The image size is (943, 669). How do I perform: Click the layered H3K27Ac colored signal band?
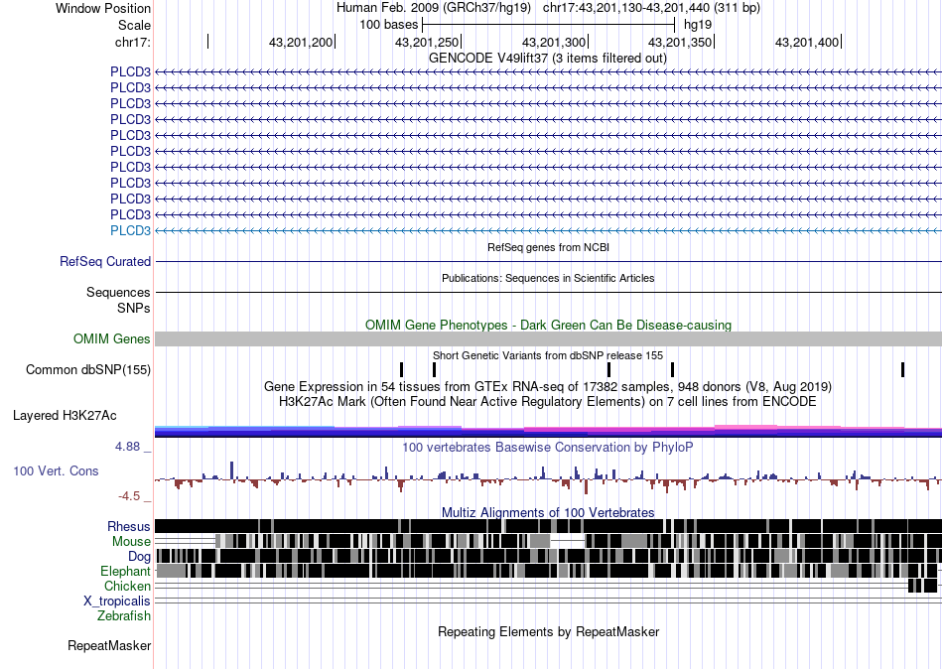pyautogui.click(x=549, y=430)
